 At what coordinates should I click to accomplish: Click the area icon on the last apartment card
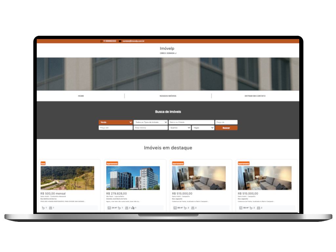tap(241, 208)
